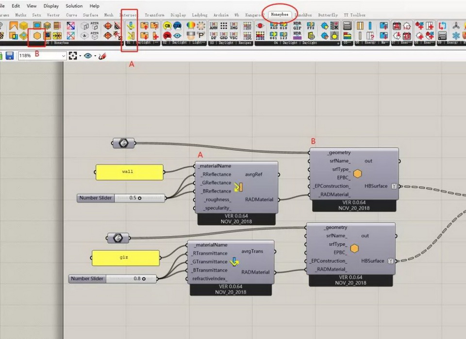This screenshot has width=466, height=339.
Task: Switch to the Honeybee tab
Action: click(279, 15)
